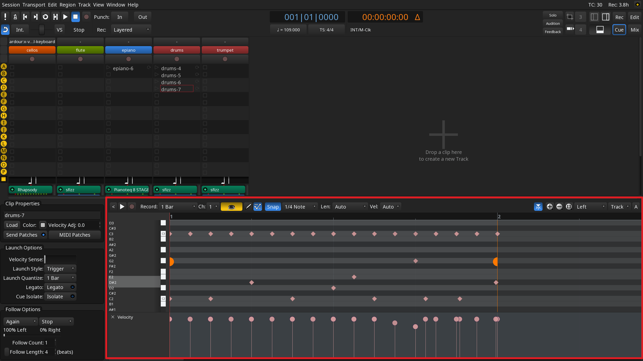This screenshot has height=361, width=643.
Task: Open the Launch Quantize 1 Bar dropdown
Action: click(60, 278)
